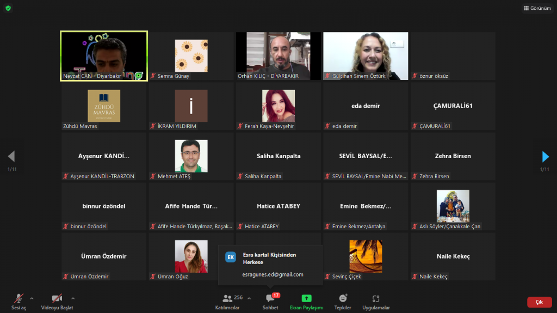The height and width of the screenshot is (313, 557).
Task: Expand the arrow next to Katılımcılar count
Action: pos(249,298)
